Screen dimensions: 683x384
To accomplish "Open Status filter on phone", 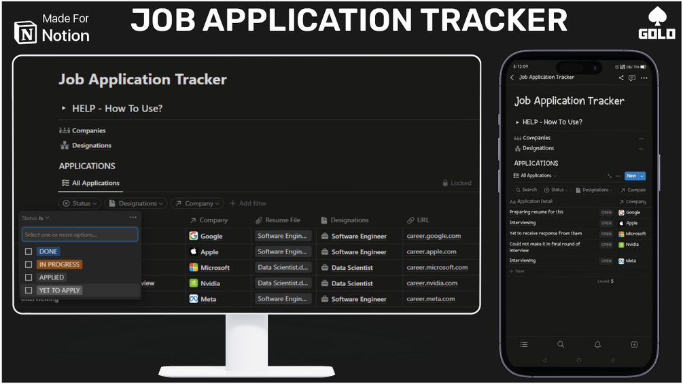I will [x=557, y=190].
